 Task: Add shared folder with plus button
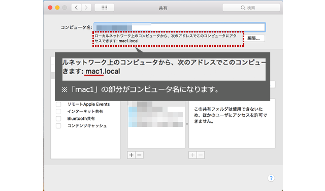point(131,155)
